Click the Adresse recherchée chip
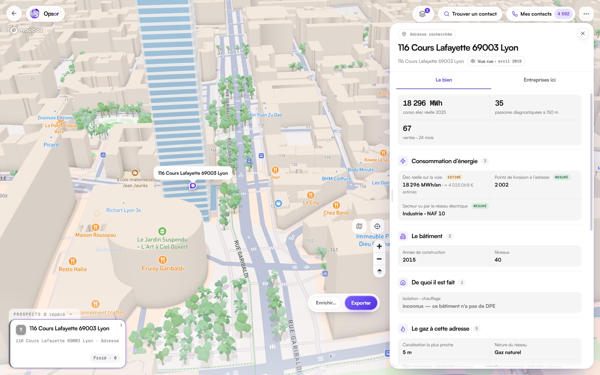This screenshot has height=375, width=600. pos(427,34)
